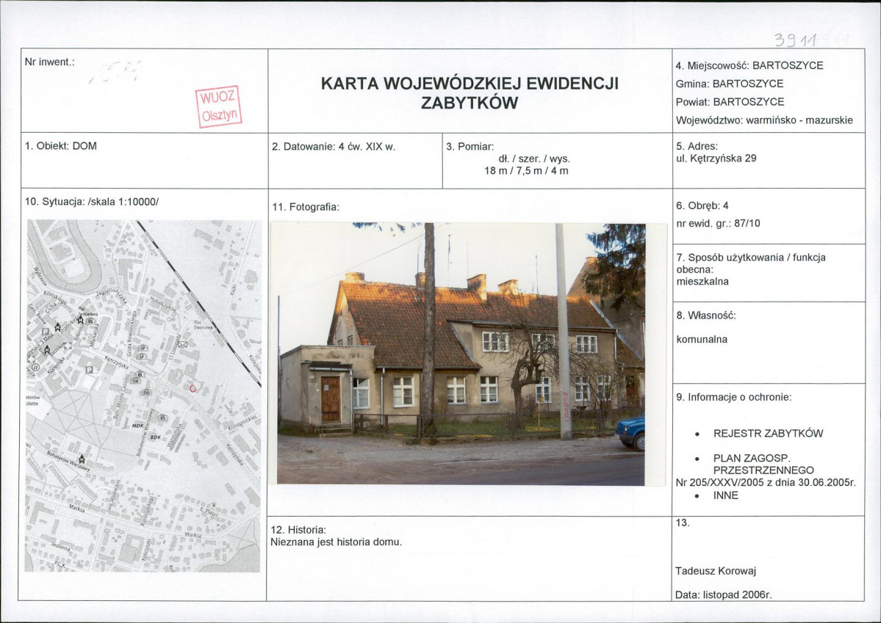Select the "12. Historia:" label
This screenshot has width=881, height=623.
coord(298,530)
